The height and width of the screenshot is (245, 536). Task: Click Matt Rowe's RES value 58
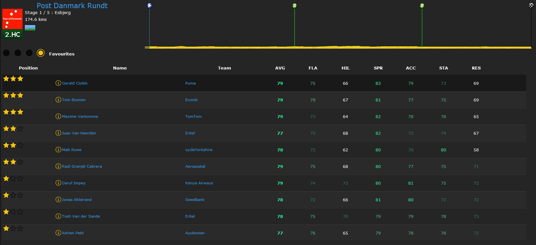(x=476, y=150)
